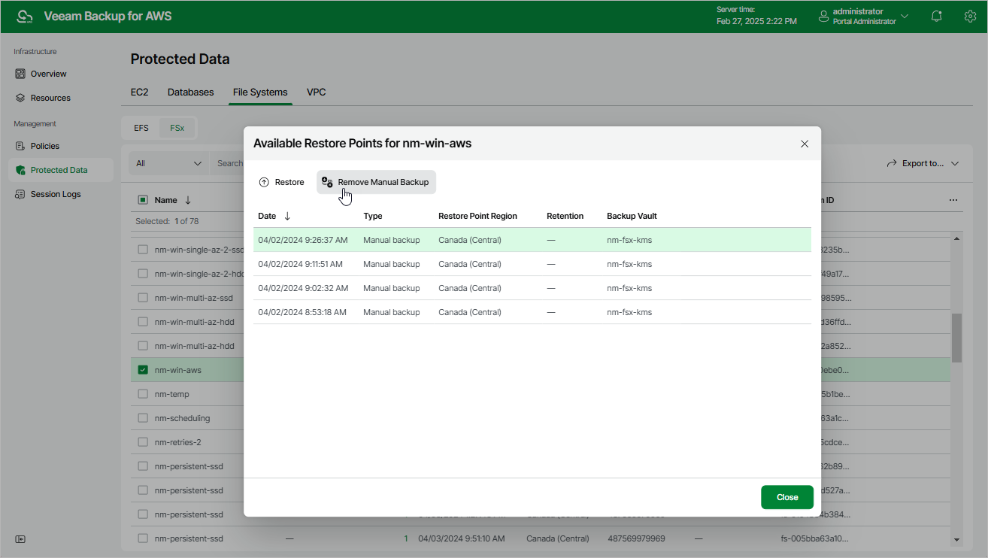The width and height of the screenshot is (988, 558).
Task: Check the nm-temp checkbox
Action: coord(142,393)
